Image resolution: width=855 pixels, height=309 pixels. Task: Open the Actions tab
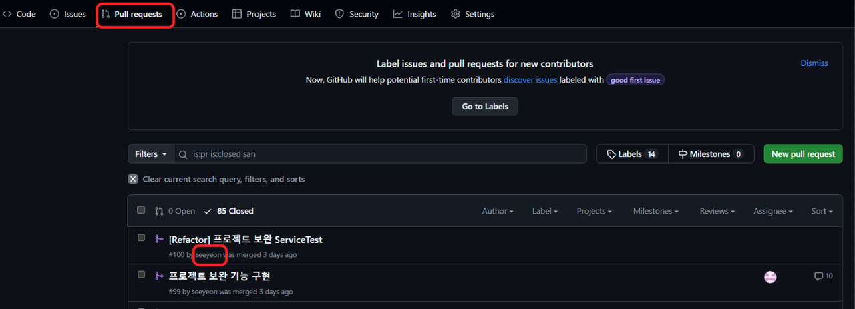(x=198, y=14)
